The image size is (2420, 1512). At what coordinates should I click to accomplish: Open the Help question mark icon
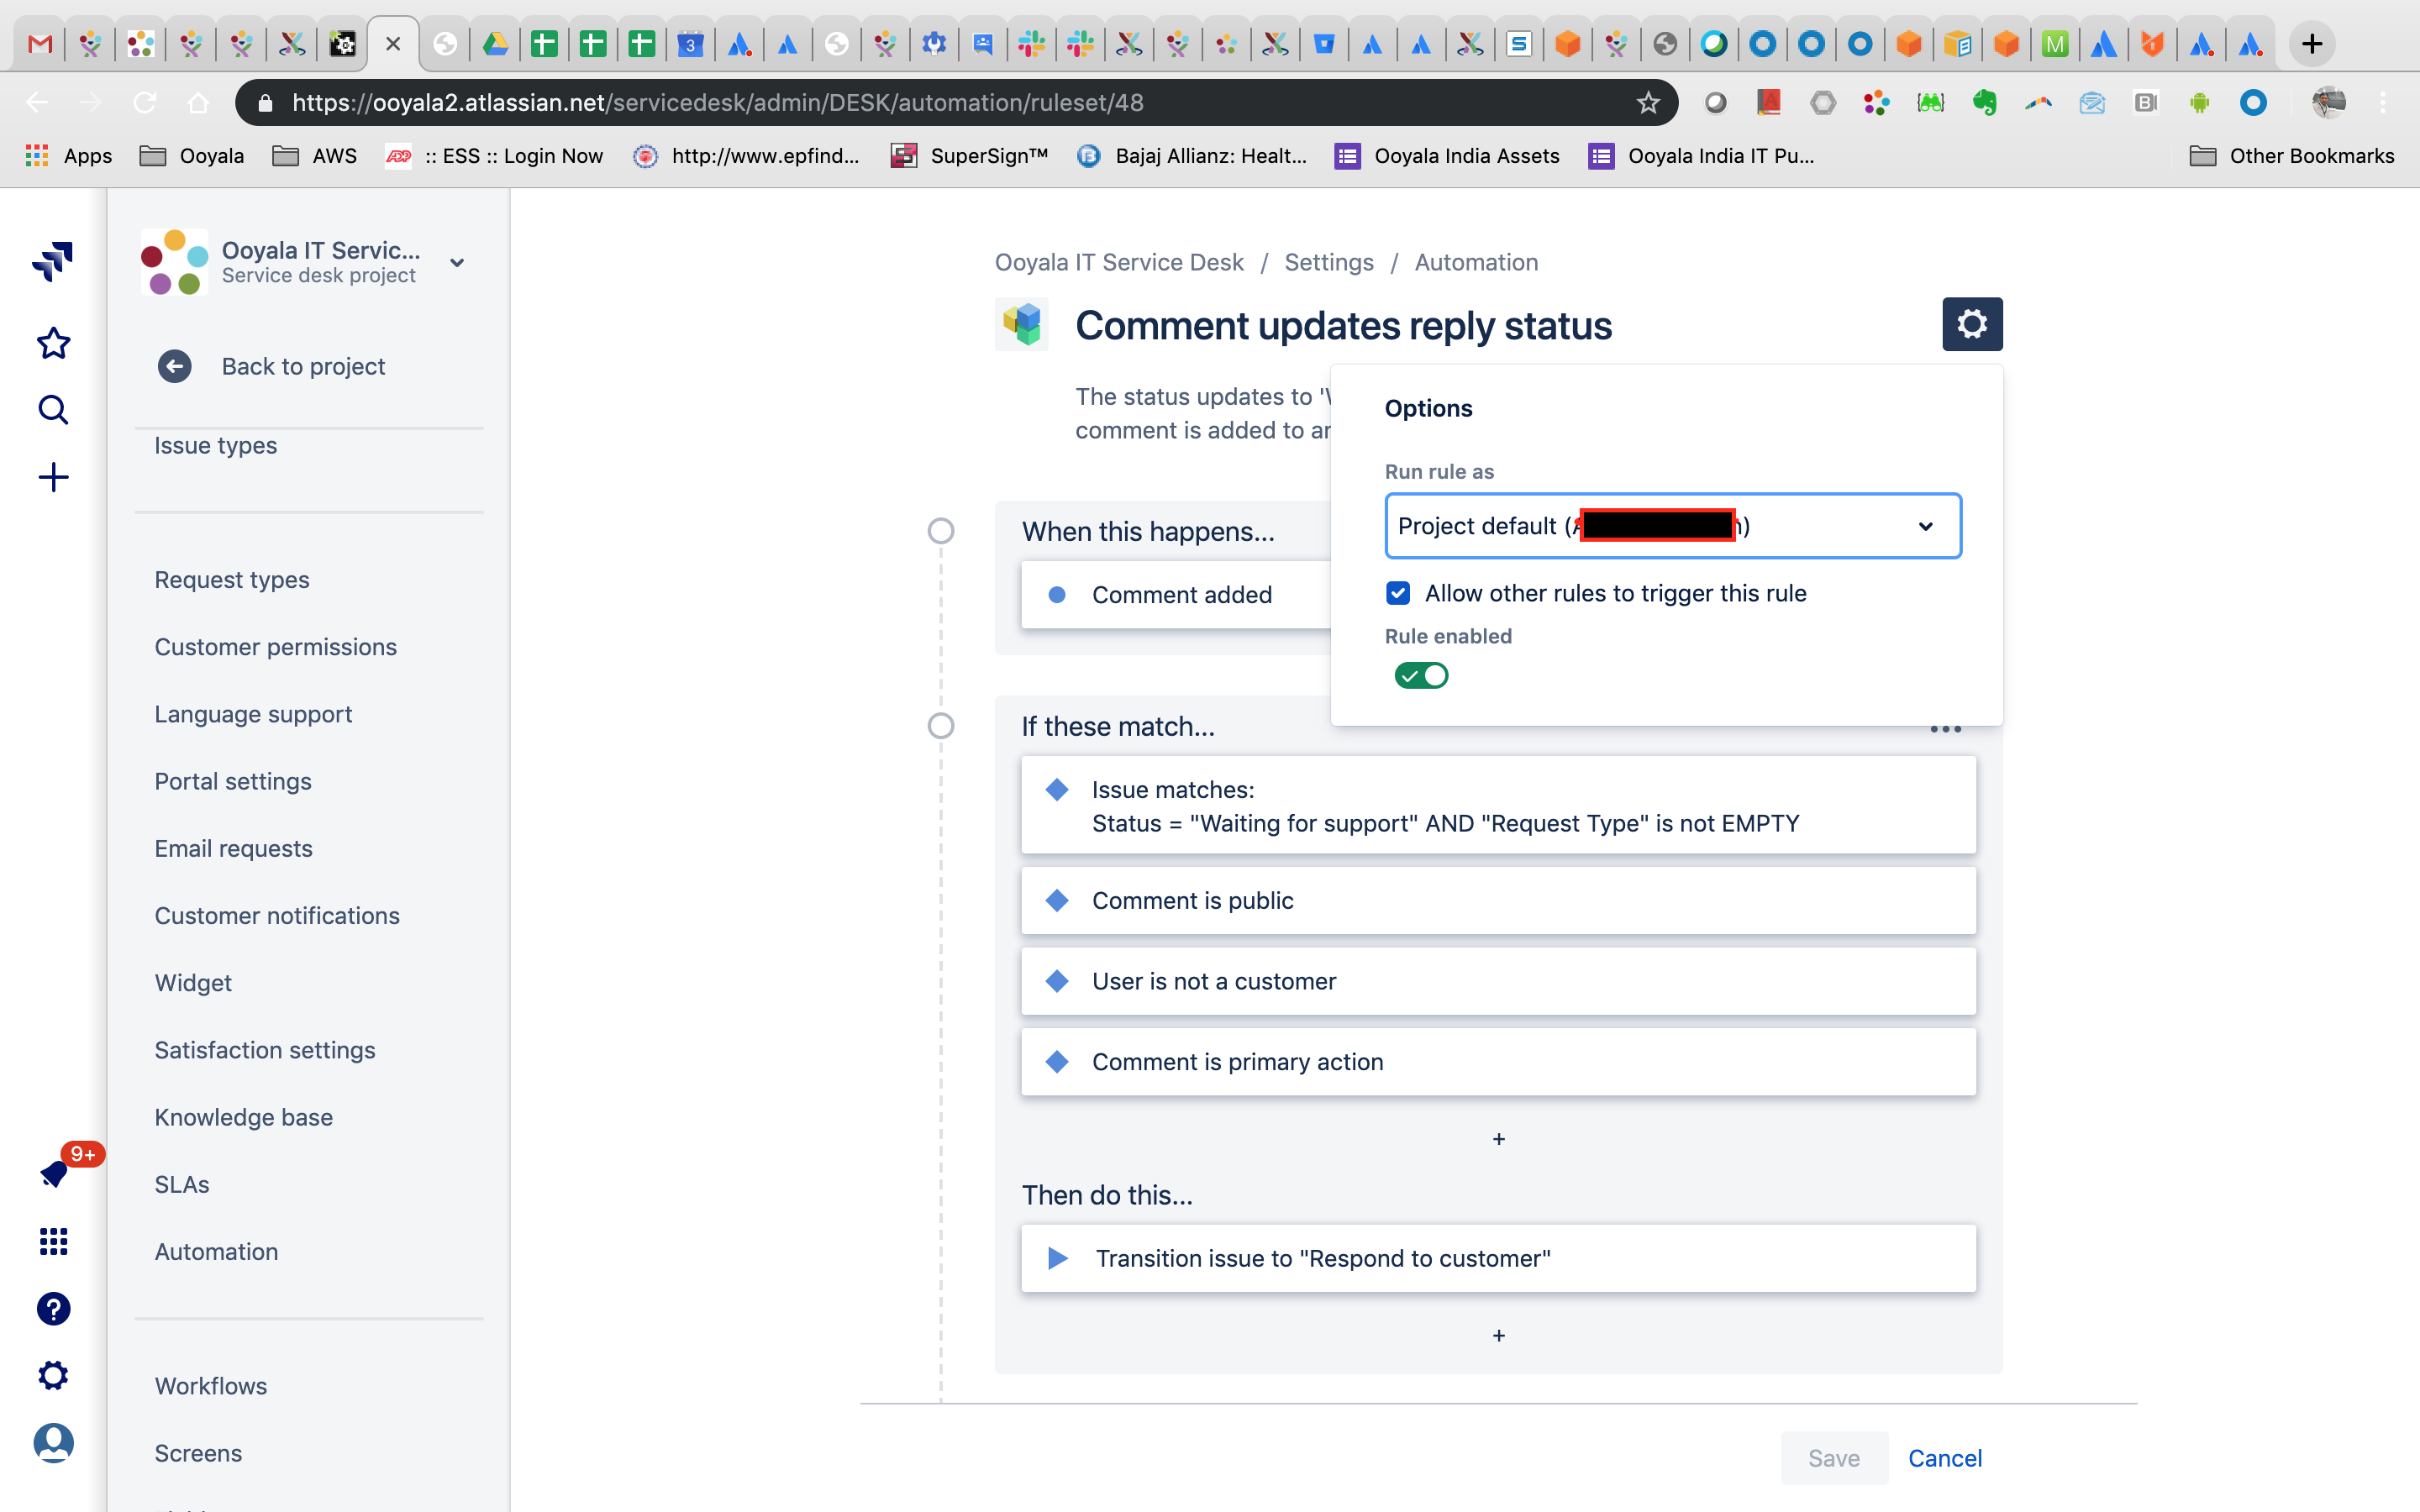coord(53,1308)
